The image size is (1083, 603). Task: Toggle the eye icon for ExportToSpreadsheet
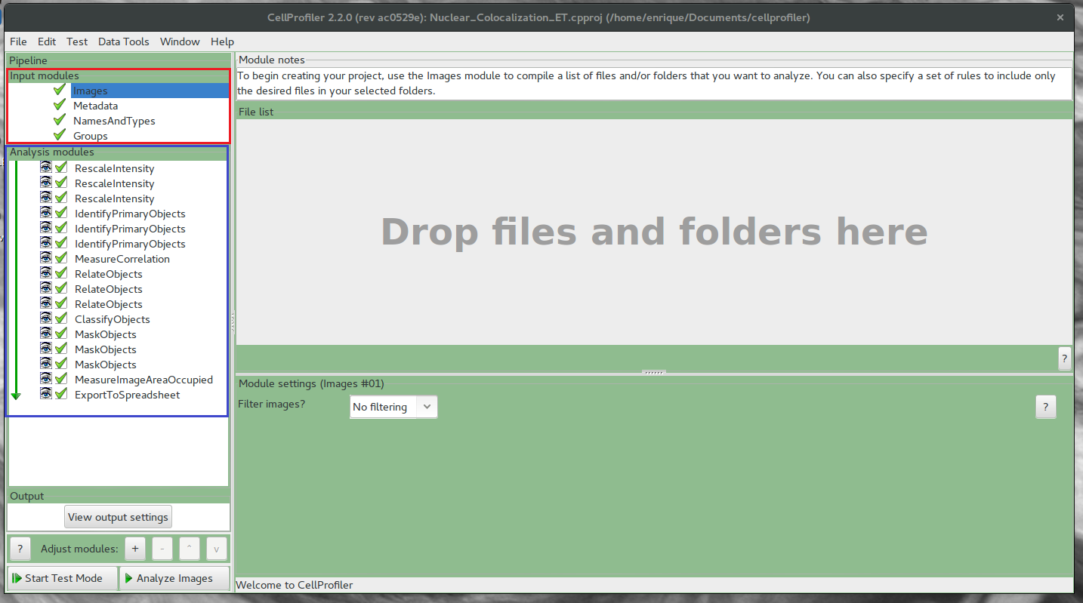(46, 394)
